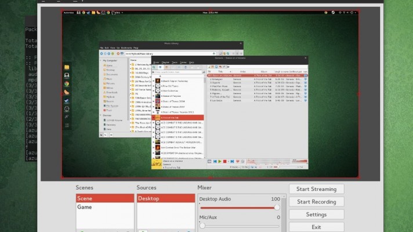The width and height of the screenshot is (413, 232).
Task: Select Home in file manager sidebar
Action: tap(108, 66)
